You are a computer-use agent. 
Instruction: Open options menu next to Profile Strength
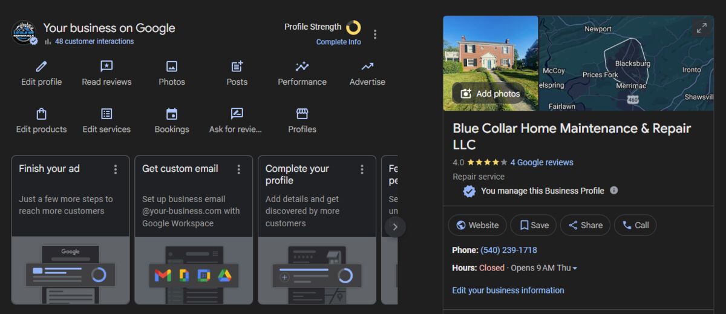(x=375, y=34)
